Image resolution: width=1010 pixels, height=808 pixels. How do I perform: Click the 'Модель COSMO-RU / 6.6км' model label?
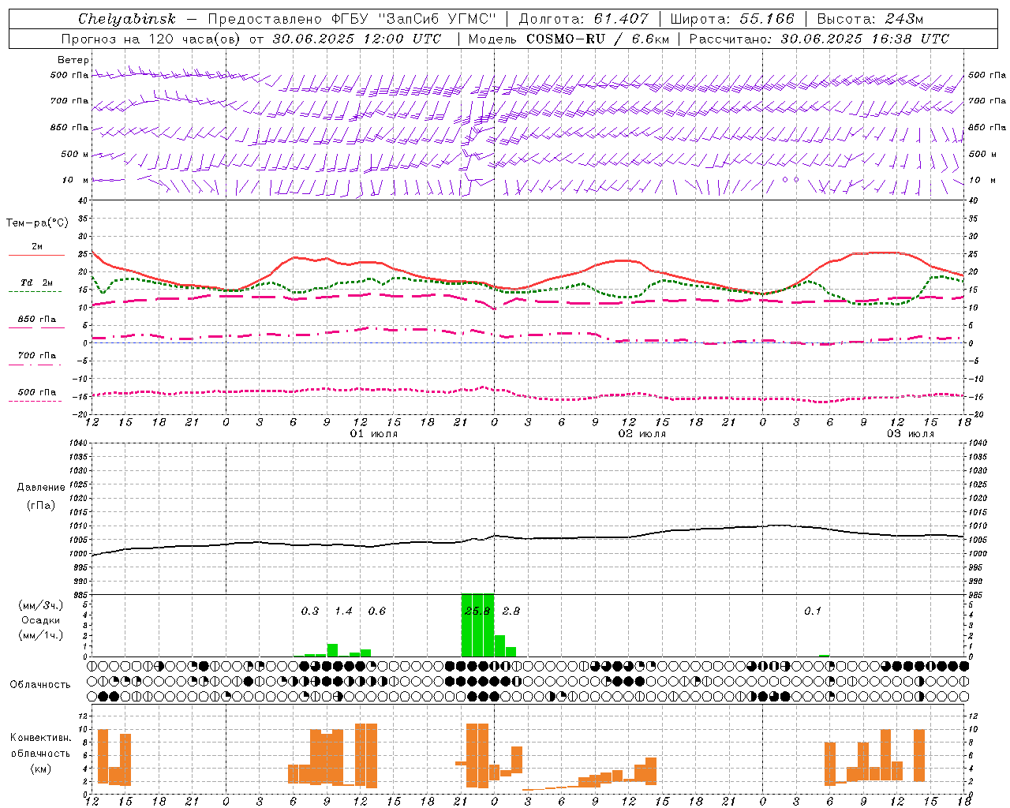click(x=569, y=39)
